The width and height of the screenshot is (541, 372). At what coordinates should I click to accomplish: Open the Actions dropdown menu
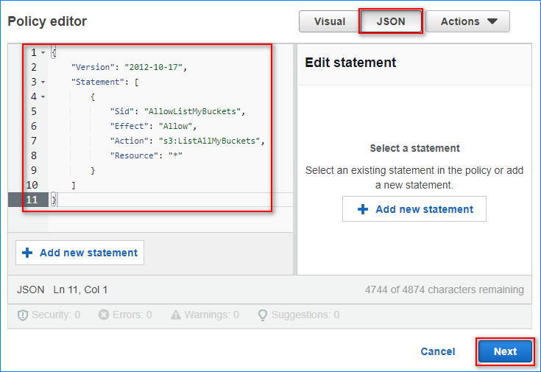point(467,21)
